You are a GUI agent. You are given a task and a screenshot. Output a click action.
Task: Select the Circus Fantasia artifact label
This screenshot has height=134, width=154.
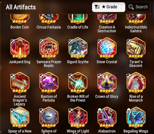coord(49,27)
